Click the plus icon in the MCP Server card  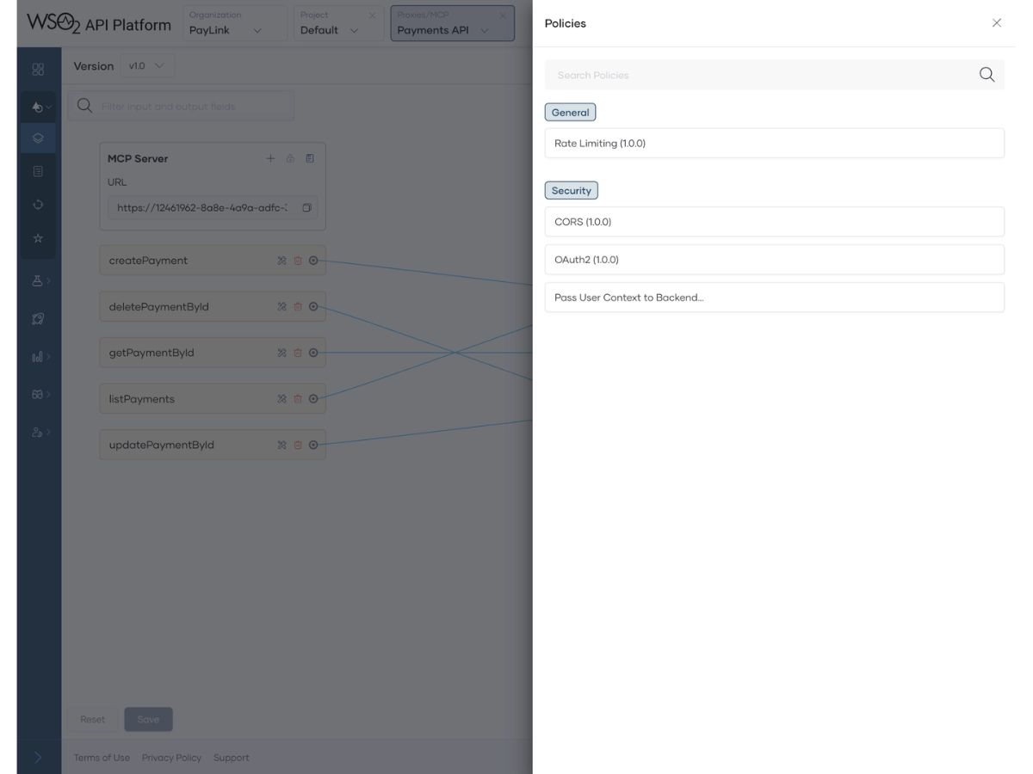pos(270,158)
